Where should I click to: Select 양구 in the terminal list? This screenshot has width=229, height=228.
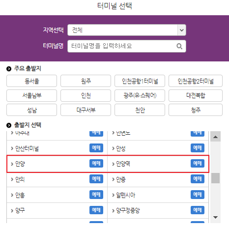pyautogui.click(x=20, y=210)
